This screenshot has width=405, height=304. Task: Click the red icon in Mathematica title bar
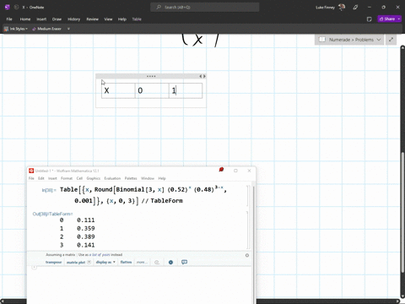click(x=221, y=170)
